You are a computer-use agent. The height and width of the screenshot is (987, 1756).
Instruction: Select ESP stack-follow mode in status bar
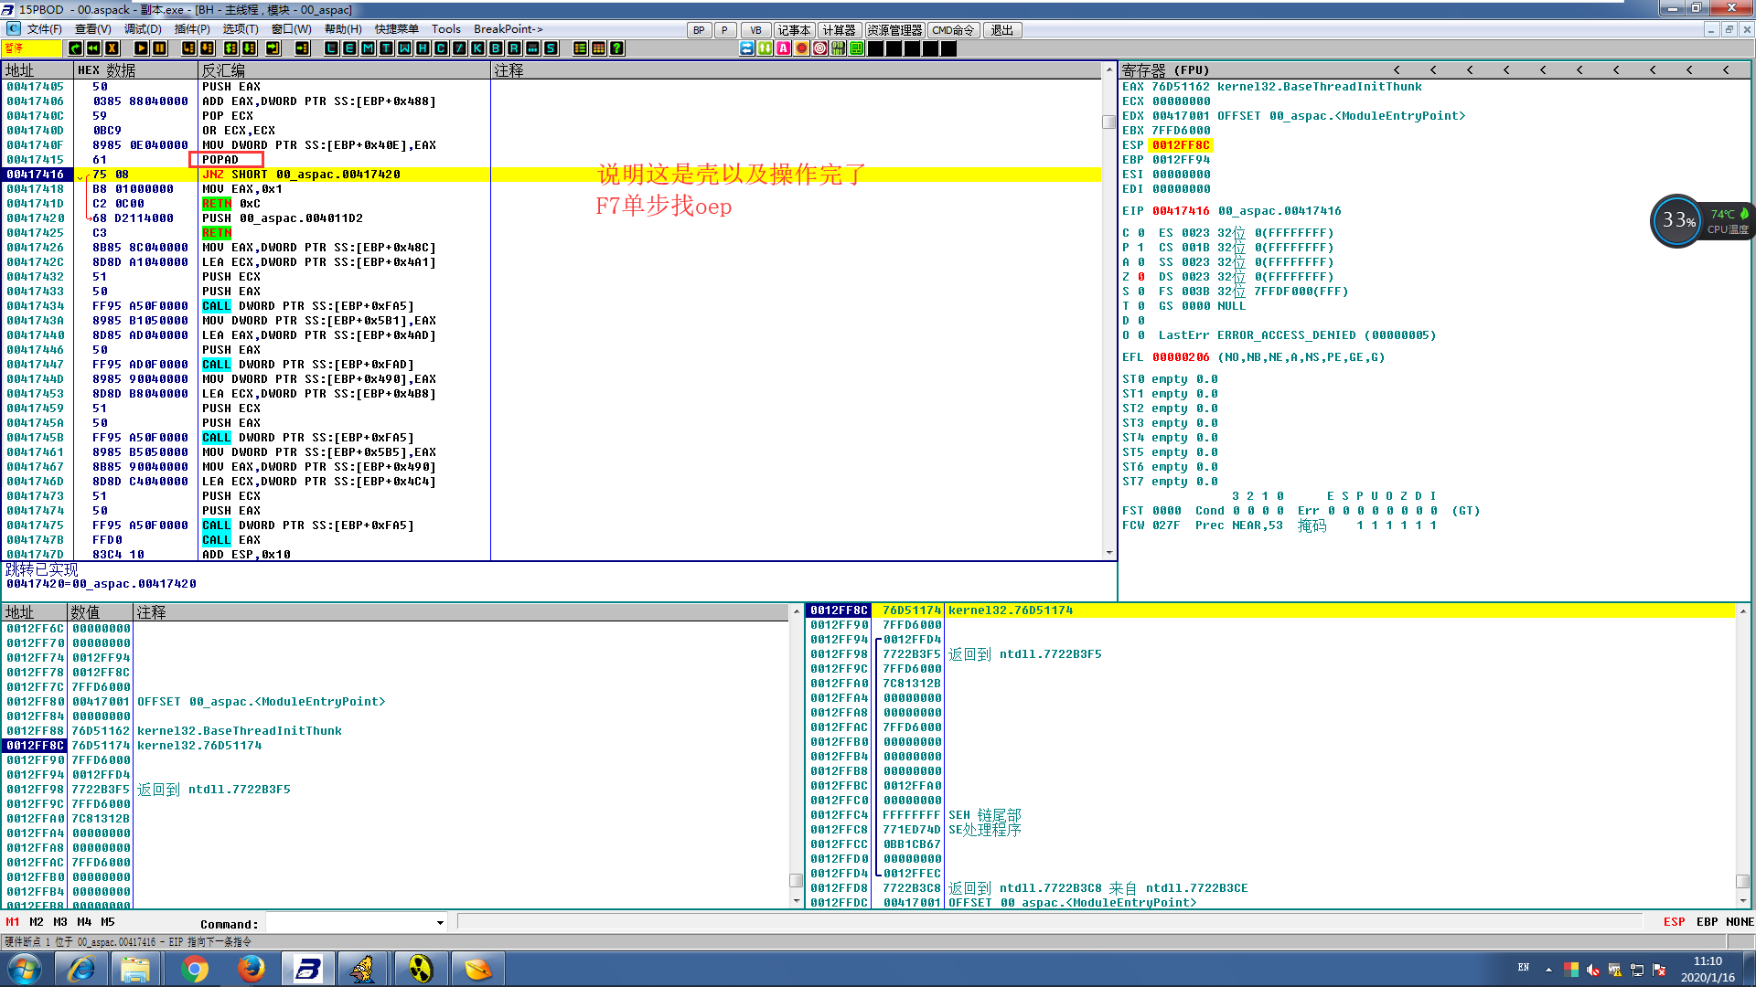(1674, 922)
